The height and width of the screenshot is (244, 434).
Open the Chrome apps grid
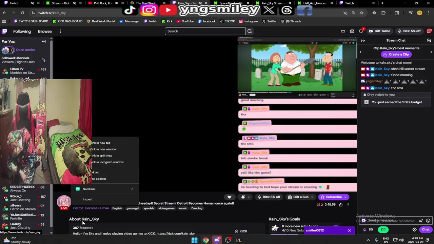[4, 21]
